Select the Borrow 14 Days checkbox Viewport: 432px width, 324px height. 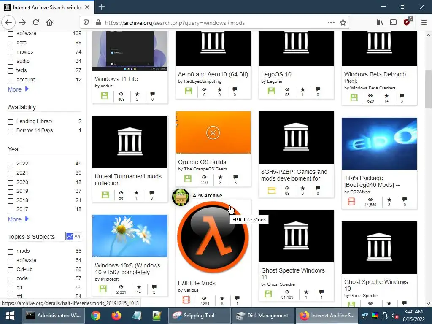[x=11, y=131]
